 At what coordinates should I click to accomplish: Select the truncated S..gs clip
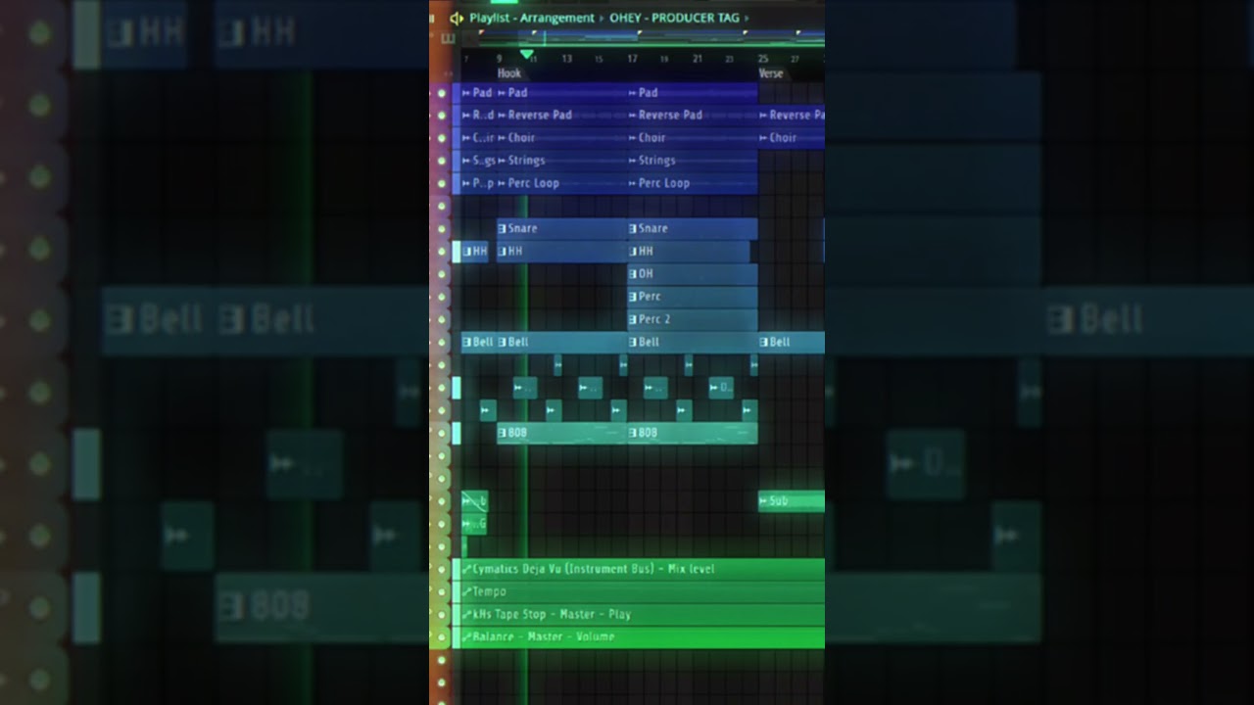tap(478, 161)
